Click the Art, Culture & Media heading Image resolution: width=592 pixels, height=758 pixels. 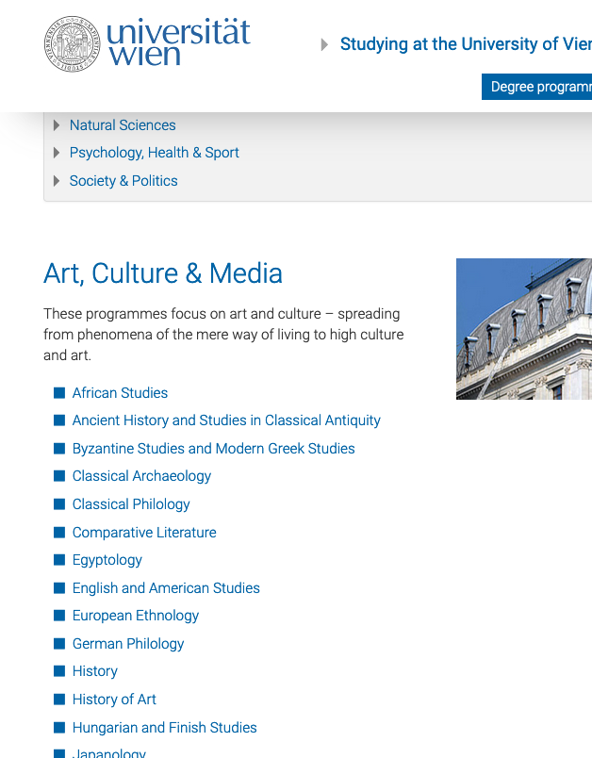163,273
